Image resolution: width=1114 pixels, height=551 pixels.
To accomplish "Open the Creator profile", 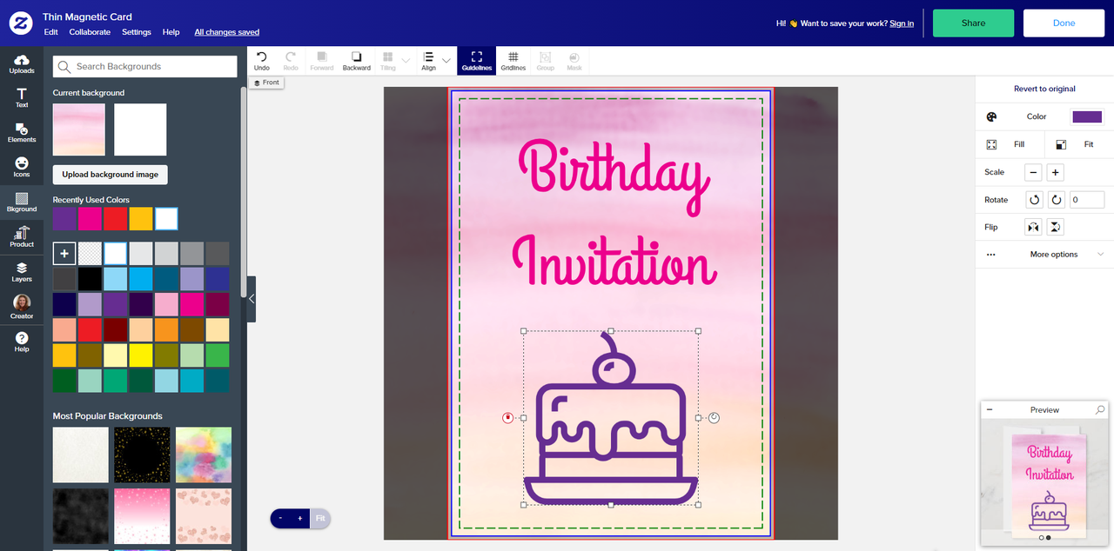I will [x=22, y=307].
